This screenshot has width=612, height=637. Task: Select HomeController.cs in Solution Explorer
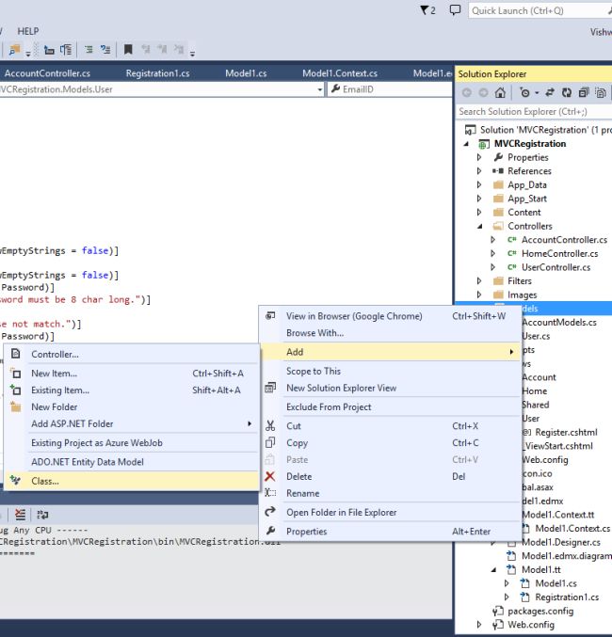[559, 254]
